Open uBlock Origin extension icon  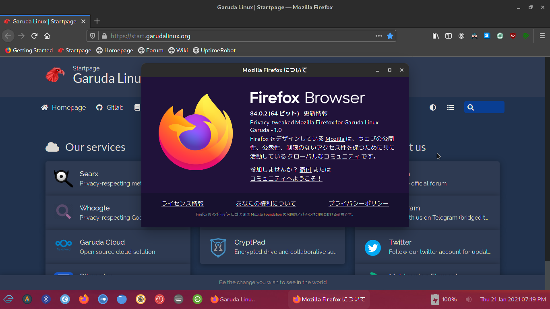click(513, 36)
